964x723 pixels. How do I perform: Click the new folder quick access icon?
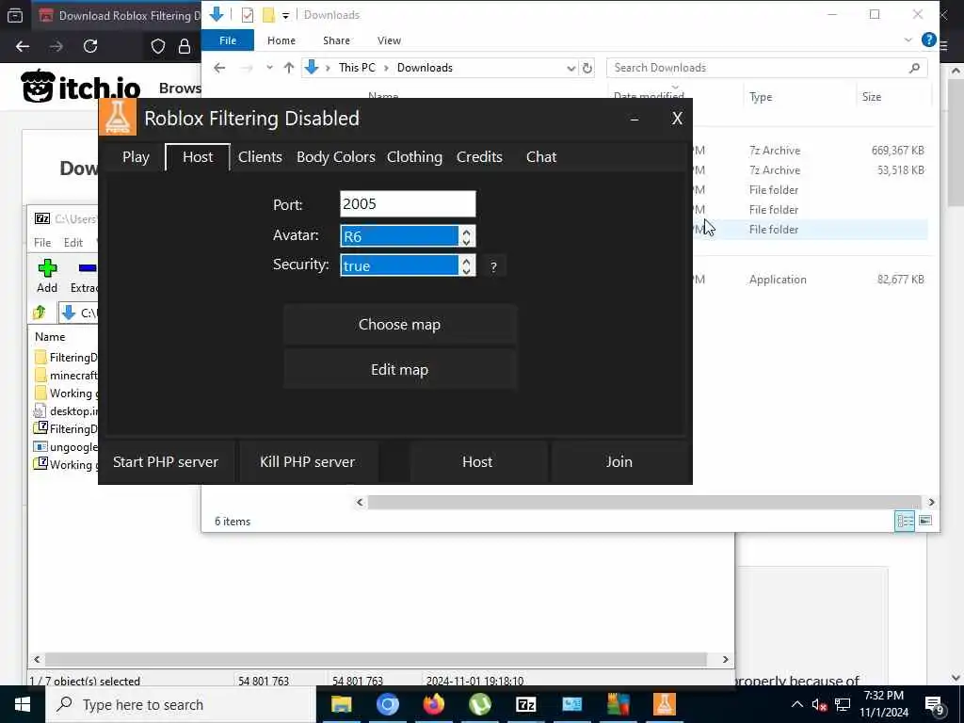[268, 15]
